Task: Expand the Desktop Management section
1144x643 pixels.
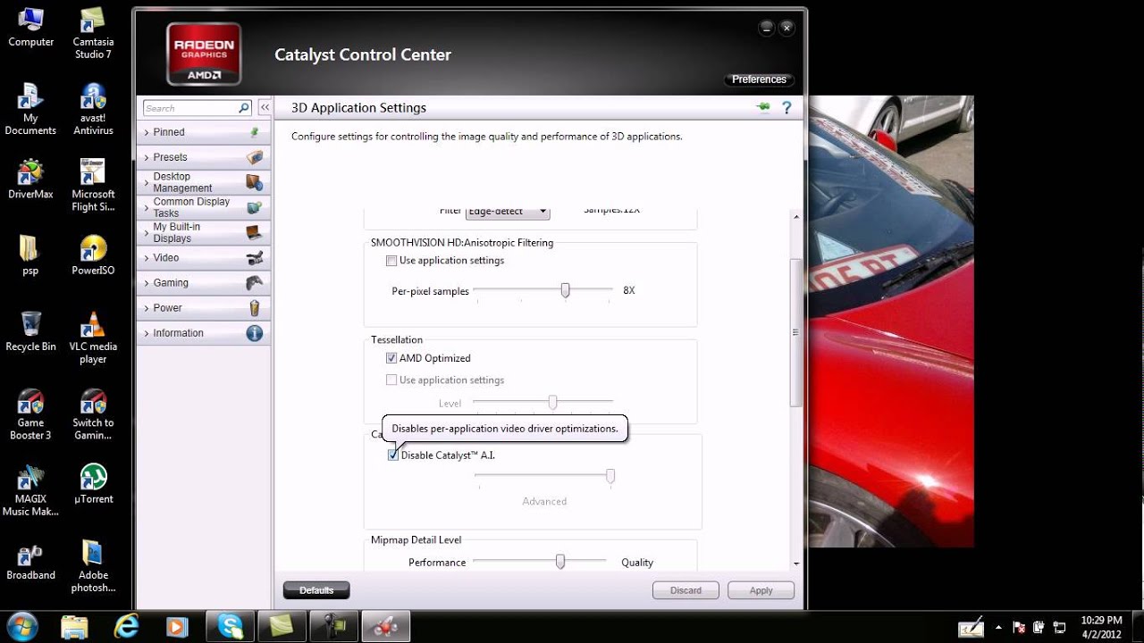Action: click(204, 182)
